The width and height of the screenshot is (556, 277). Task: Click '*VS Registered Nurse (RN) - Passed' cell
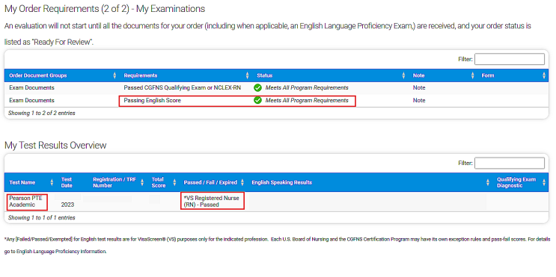(211, 202)
